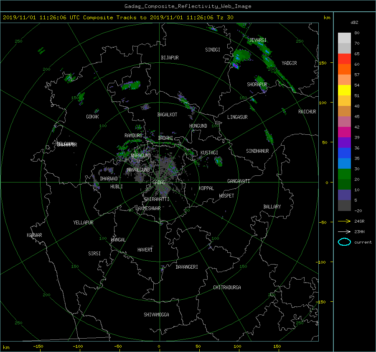Screen dimensions: 376x352
Task: Select the RAICHUR label
Action: click(307, 112)
